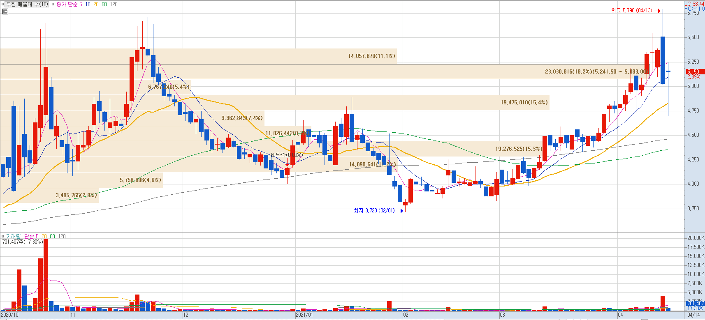Screen dimensions: 705x320
Task: Click the 19,475,018(15.4%) volume profile label
Action: click(524, 102)
